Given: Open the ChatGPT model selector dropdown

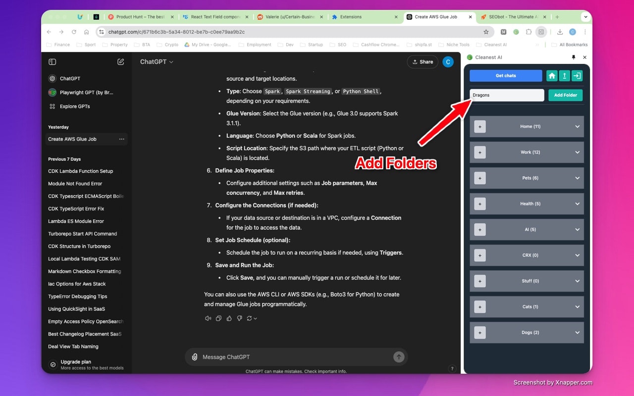Looking at the screenshot, I should tap(157, 62).
